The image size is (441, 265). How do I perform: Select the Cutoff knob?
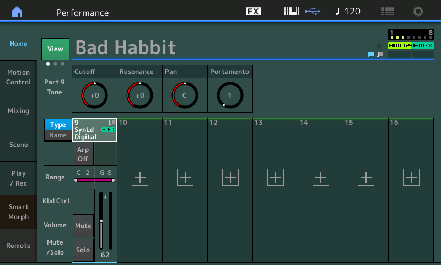(94, 95)
